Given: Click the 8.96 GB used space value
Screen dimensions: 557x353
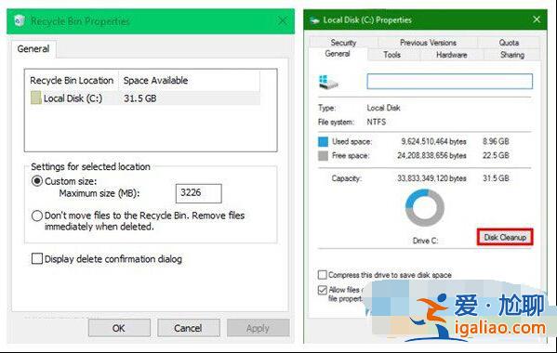Looking at the screenshot, I should coord(496,141).
